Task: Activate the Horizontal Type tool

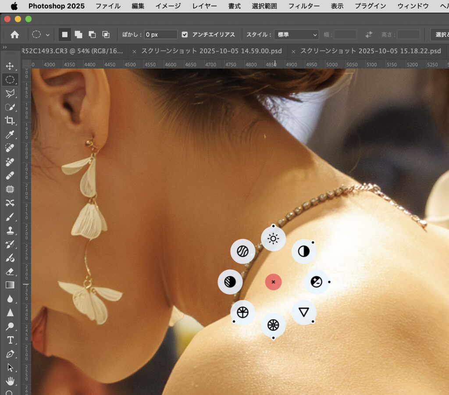Action: (10, 340)
